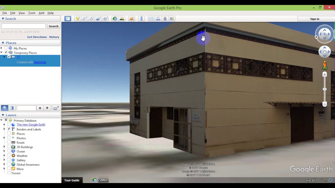Disable Borders and Labels layer

click(9, 129)
